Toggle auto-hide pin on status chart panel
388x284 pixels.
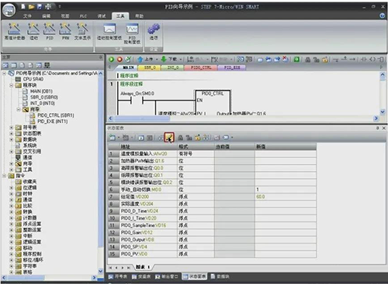point(377,128)
